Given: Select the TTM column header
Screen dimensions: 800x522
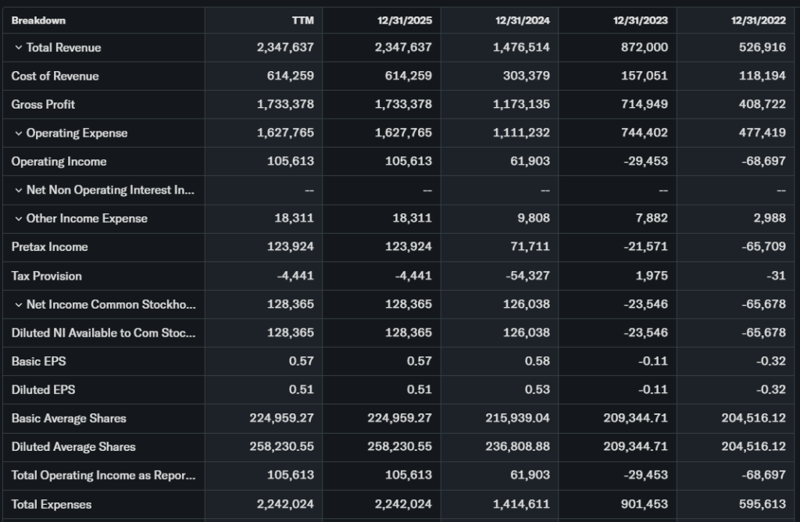Looking at the screenshot, I should pyautogui.click(x=303, y=20).
